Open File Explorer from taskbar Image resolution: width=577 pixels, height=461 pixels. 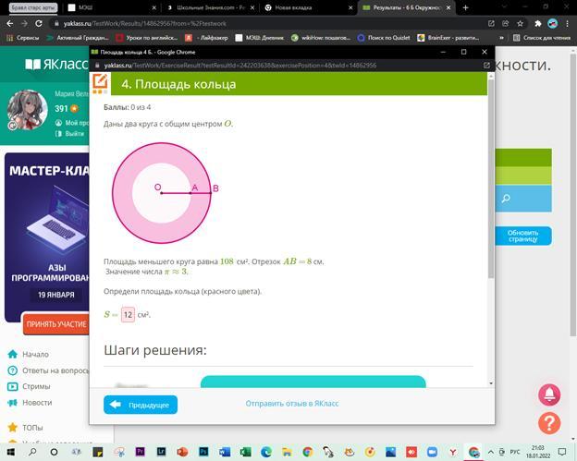pyautogui.click(x=287, y=452)
